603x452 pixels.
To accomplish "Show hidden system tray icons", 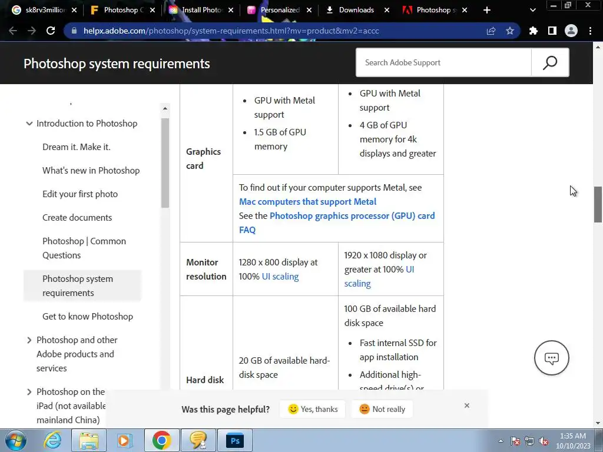I will (501, 441).
